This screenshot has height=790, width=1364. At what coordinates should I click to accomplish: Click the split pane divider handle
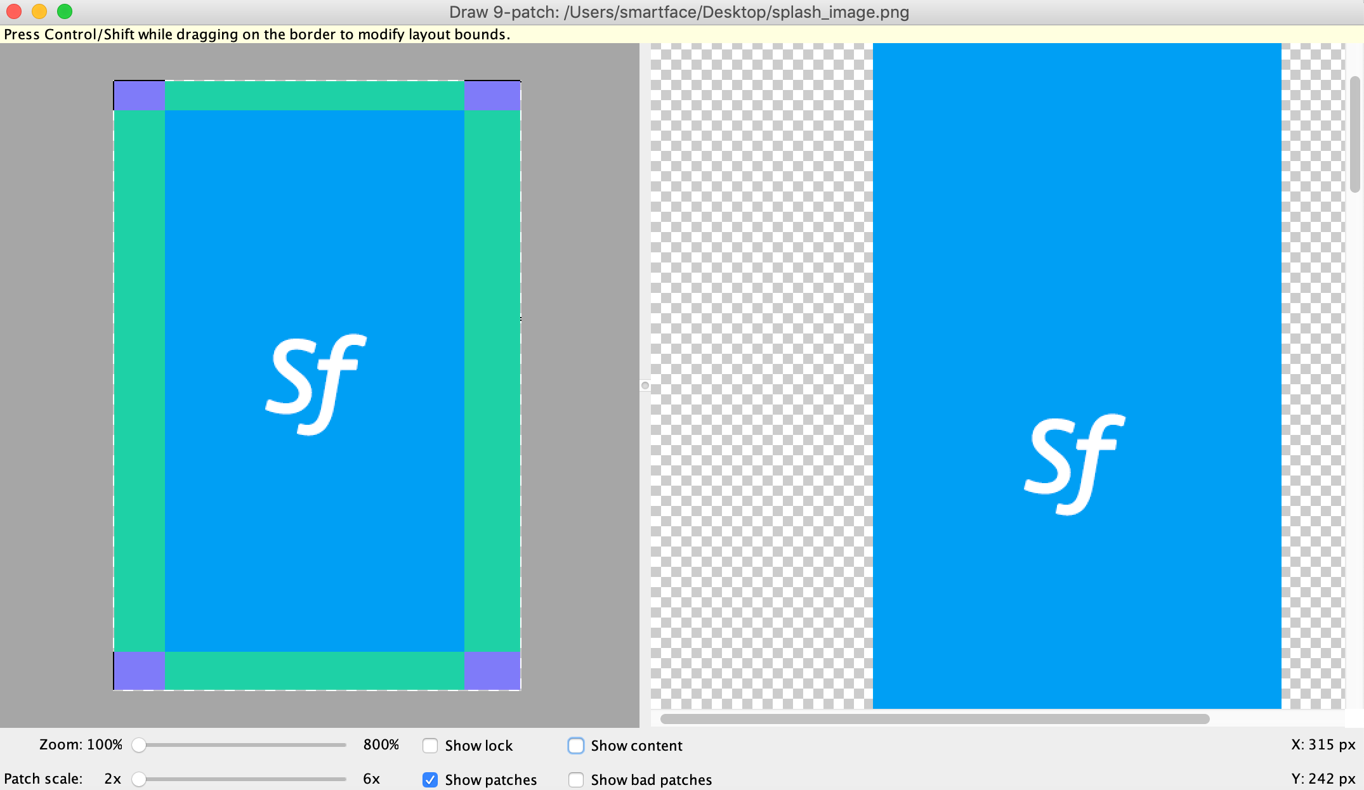(x=645, y=385)
